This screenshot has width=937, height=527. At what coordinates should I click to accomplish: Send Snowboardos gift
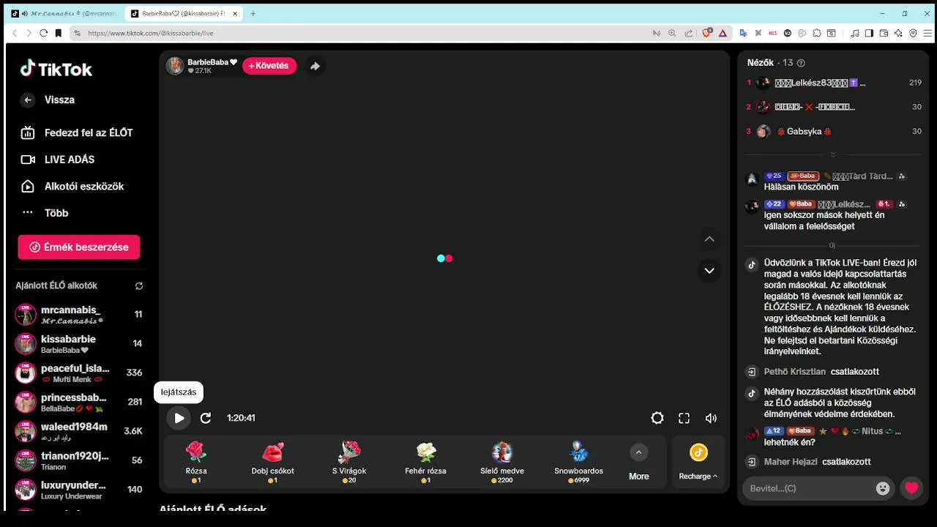pos(578,461)
